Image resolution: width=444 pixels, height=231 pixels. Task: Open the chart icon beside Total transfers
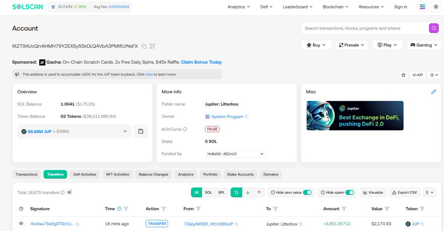coord(69,192)
